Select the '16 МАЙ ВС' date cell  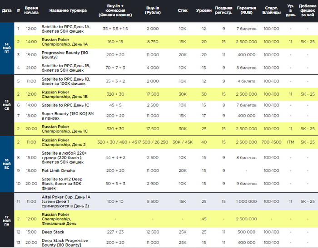tap(7, 164)
